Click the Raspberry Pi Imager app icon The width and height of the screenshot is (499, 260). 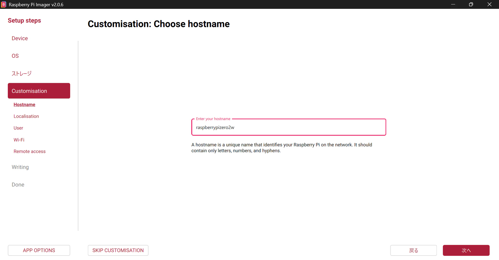(x=4, y=4)
